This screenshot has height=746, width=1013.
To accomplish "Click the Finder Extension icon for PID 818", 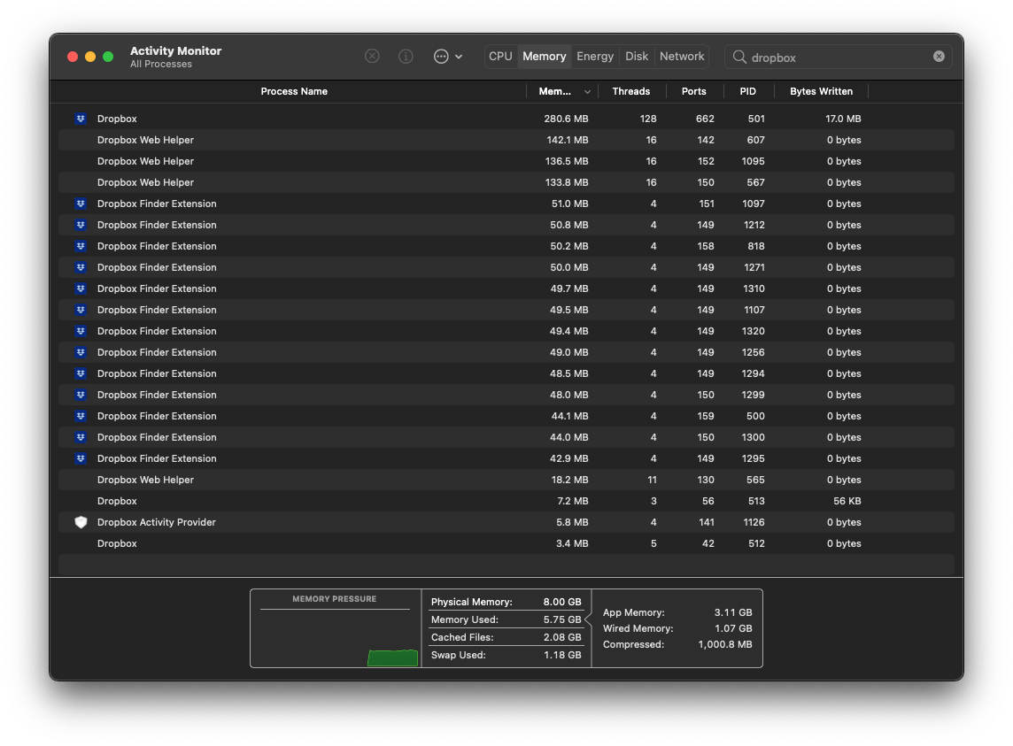I will 81,246.
